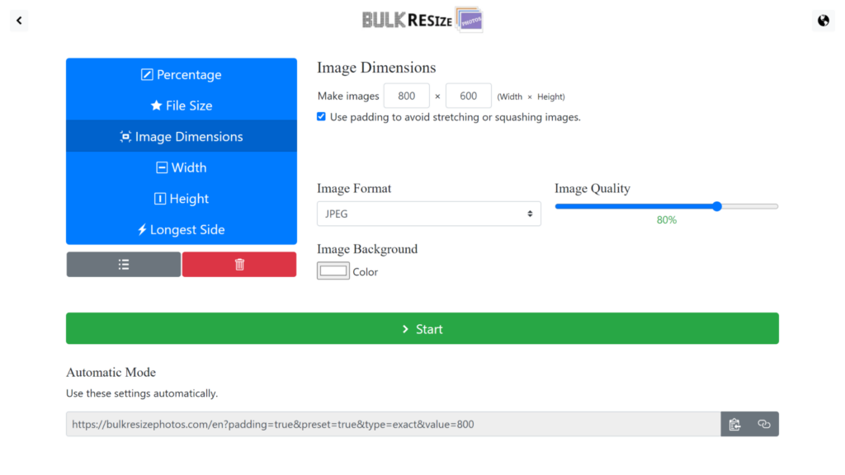The image size is (845, 475).
Task: Open the language globe menu
Action: click(823, 21)
